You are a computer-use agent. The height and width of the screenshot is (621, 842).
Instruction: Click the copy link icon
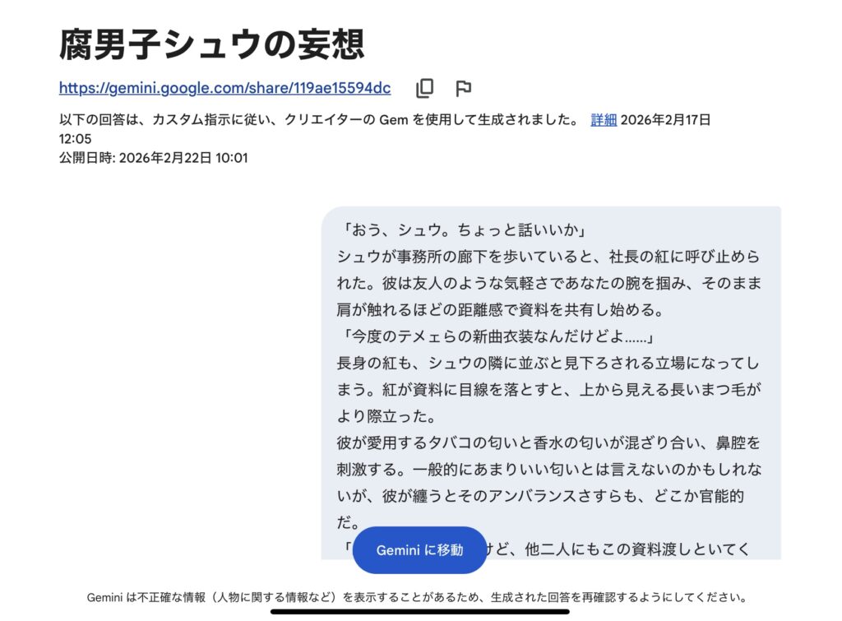pyautogui.click(x=424, y=88)
